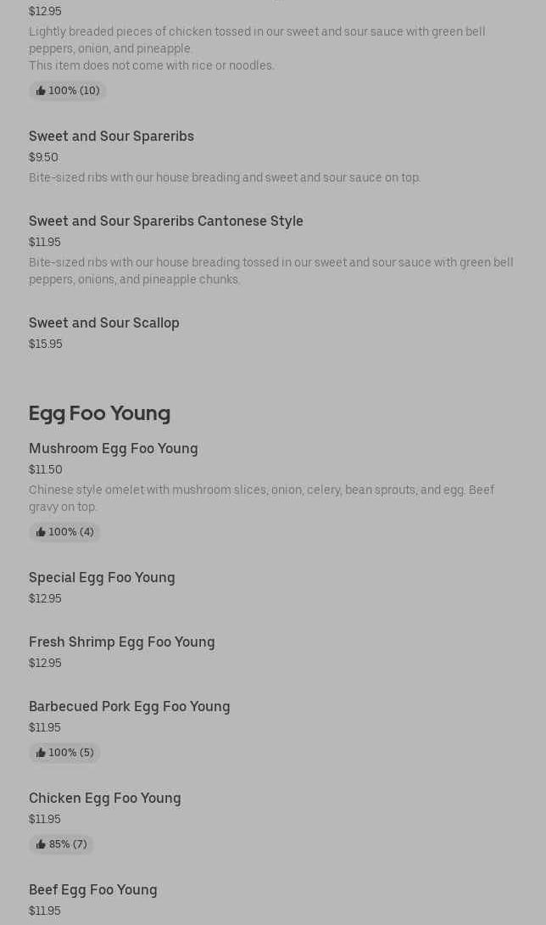Pick Chicken Egg Foo Young item
This screenshot has height=925, width=546.
(104, 798)
